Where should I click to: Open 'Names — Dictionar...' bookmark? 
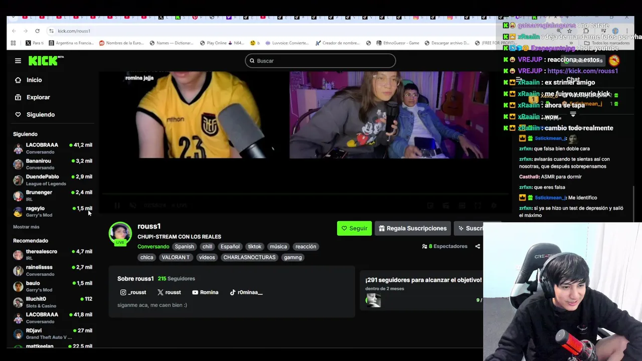(171, 43)
